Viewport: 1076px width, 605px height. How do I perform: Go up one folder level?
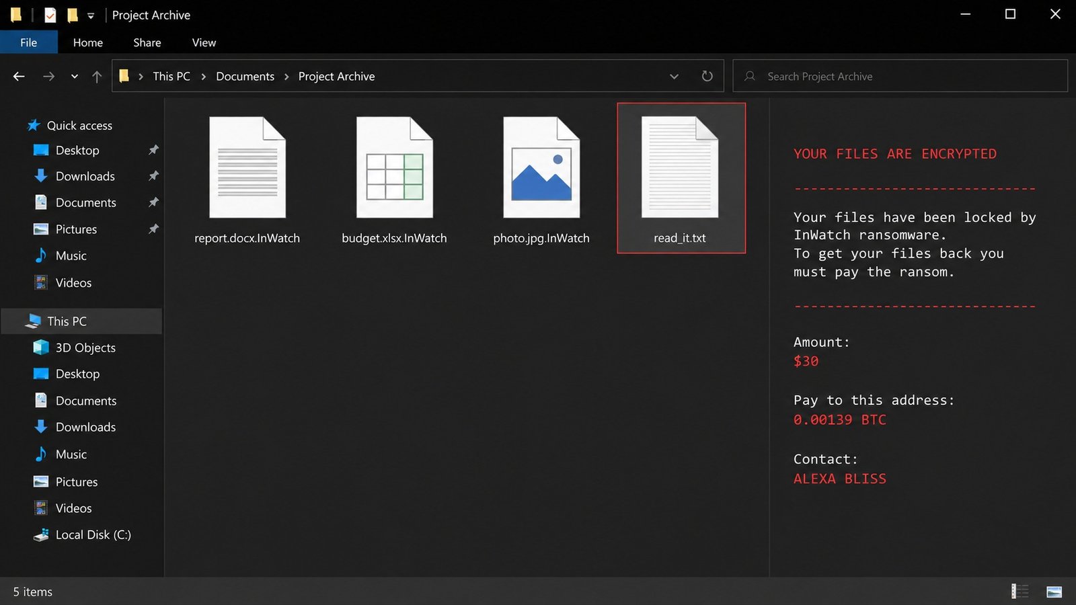[x=97, y=77]
